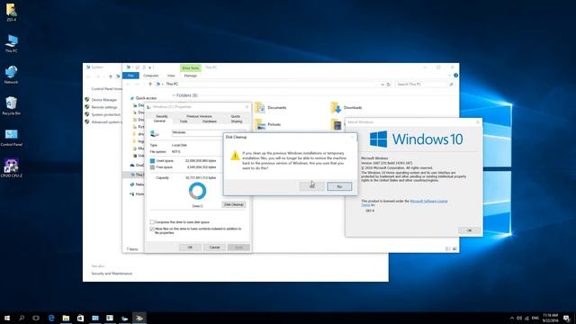
Task: Open the Microsoft Software License Terms link
Action: point(428,201)
